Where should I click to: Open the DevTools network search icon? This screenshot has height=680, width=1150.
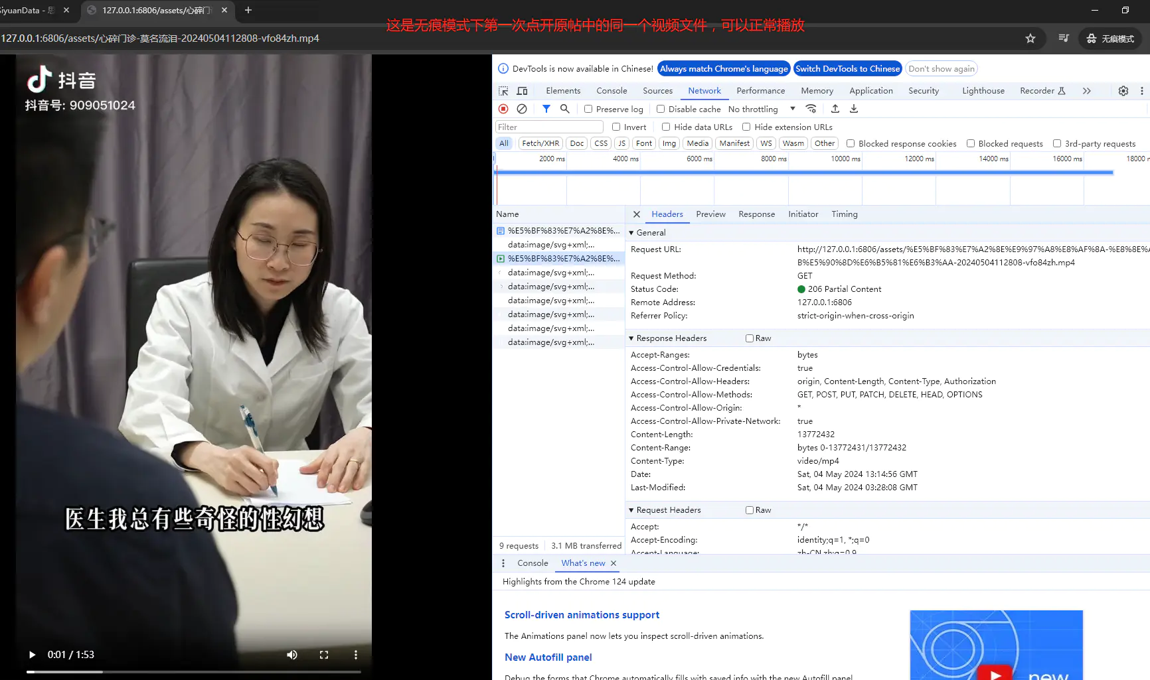coord(565,109)
